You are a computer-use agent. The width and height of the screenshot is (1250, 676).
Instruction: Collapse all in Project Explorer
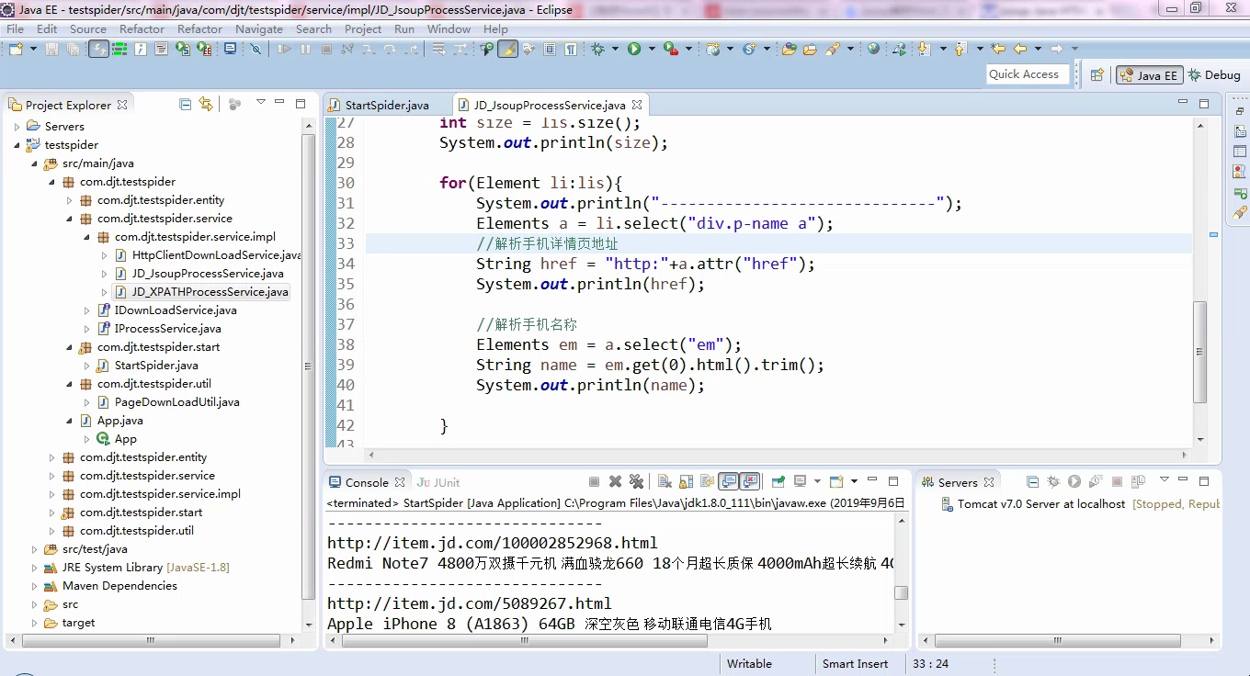tap(186, 104)
